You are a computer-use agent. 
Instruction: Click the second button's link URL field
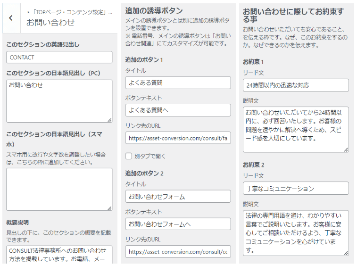click(x=178, y=252)
